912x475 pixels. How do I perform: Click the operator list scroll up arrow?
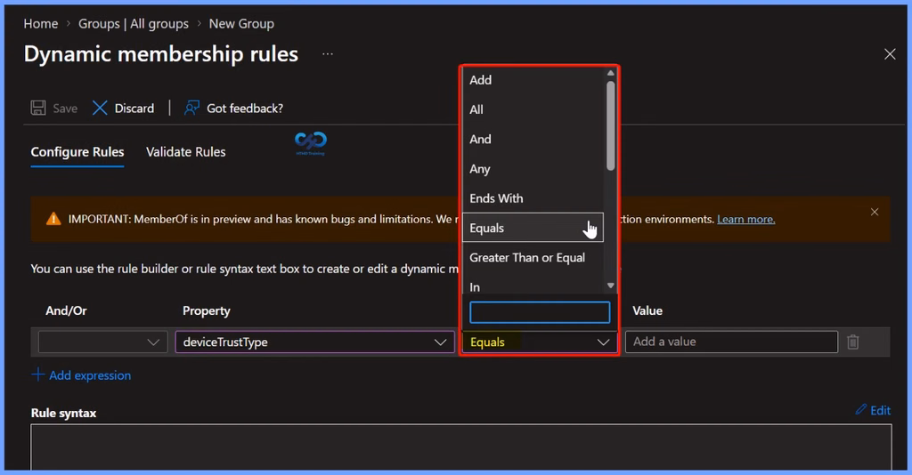pyautogui.click(x=610, y=73)
